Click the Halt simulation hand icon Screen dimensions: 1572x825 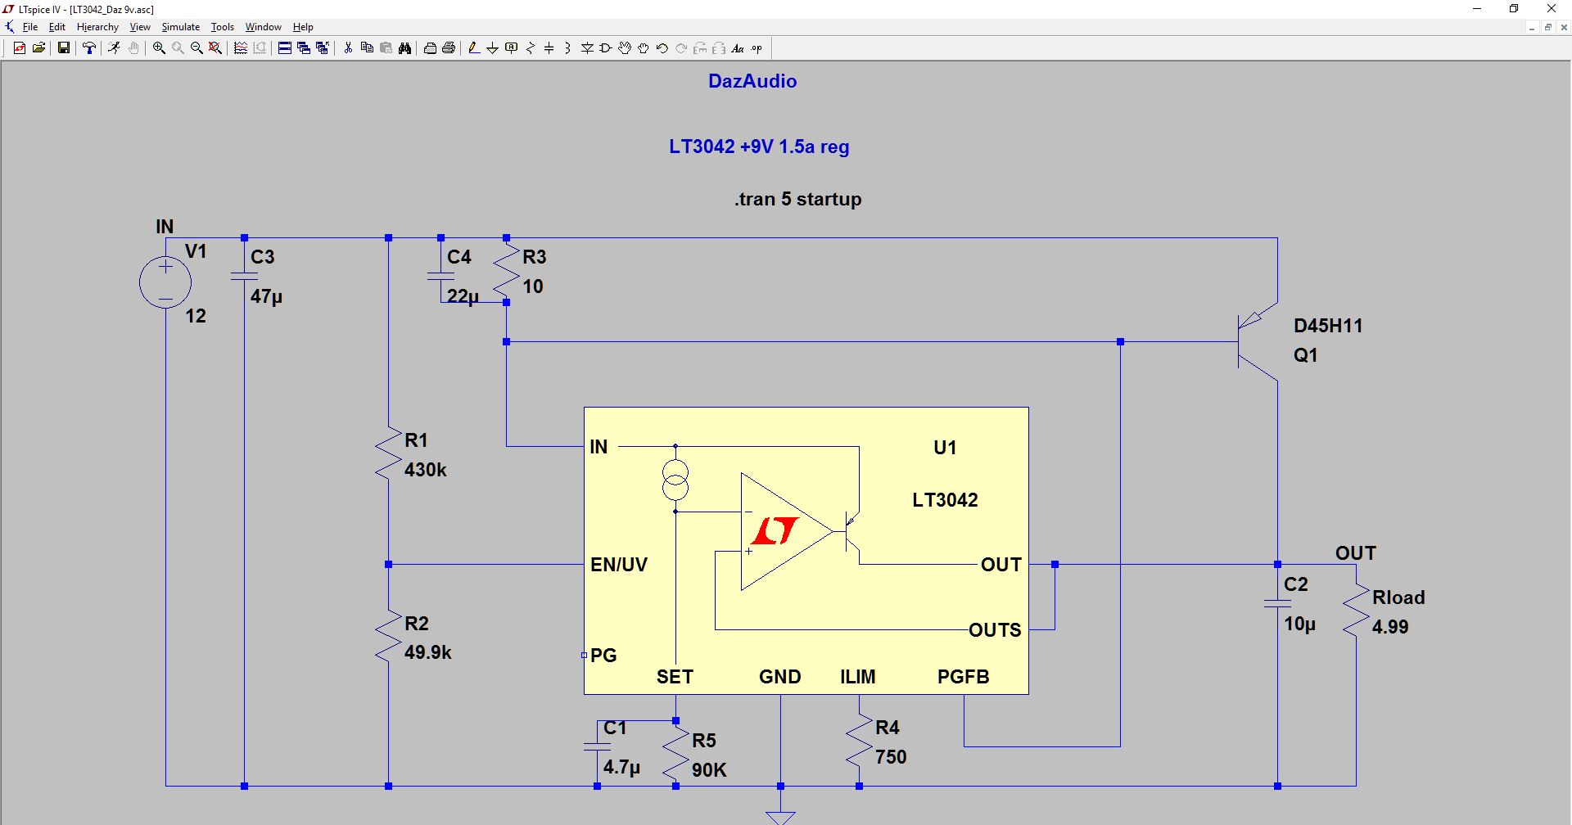pos(133,48)
